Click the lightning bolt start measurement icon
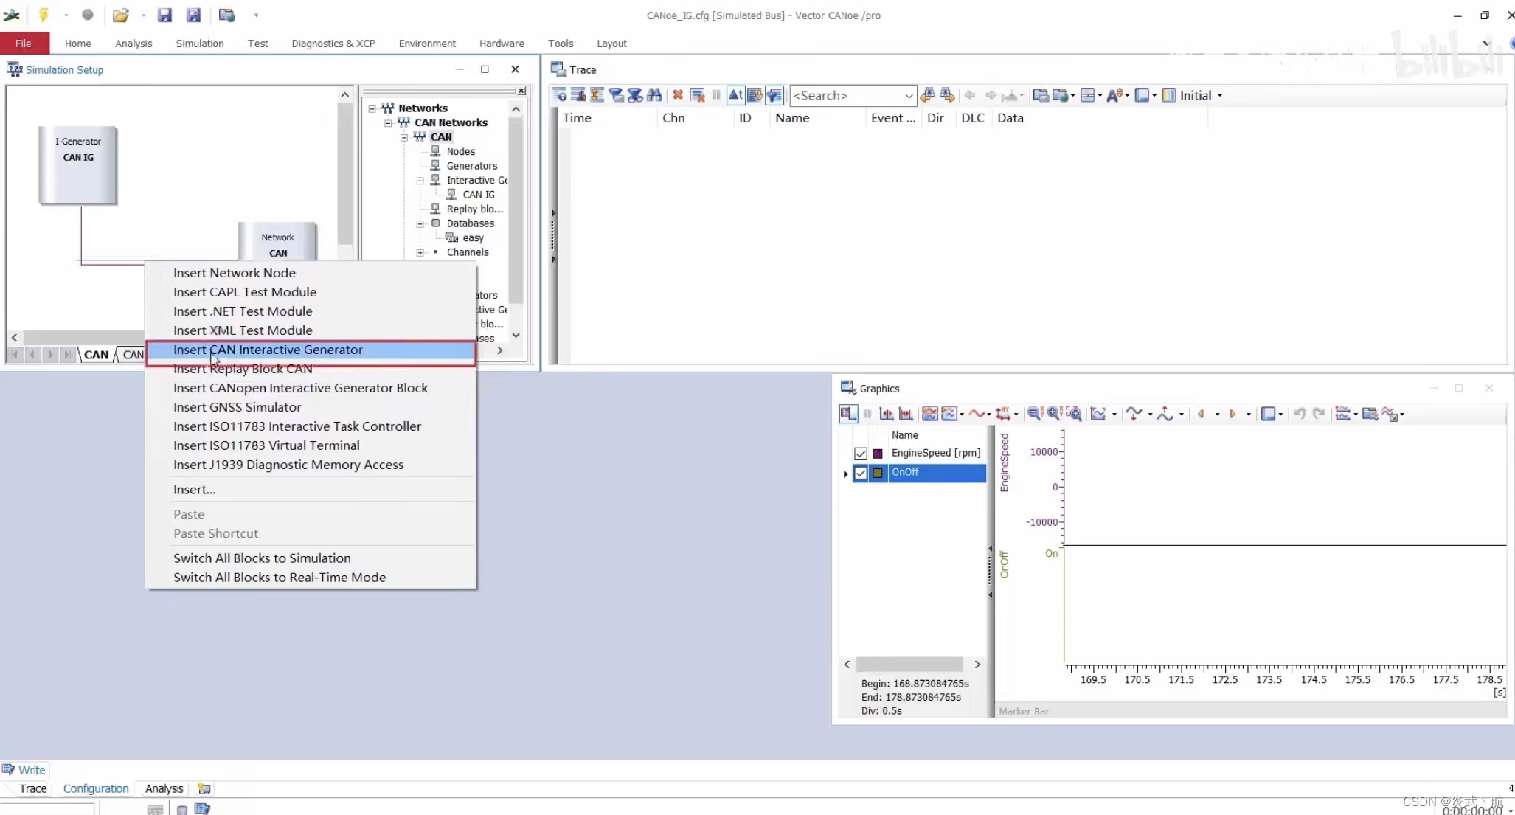Screen dimensions: 1515x815 pyautogui.click(x=44, y=15)
